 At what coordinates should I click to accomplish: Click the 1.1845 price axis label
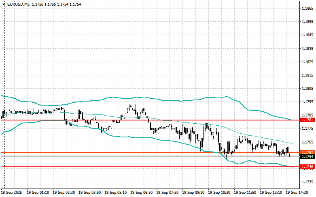tap(308, 35)
